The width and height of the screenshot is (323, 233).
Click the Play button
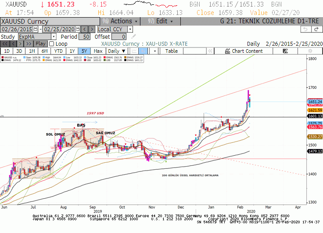pos(40,44)
